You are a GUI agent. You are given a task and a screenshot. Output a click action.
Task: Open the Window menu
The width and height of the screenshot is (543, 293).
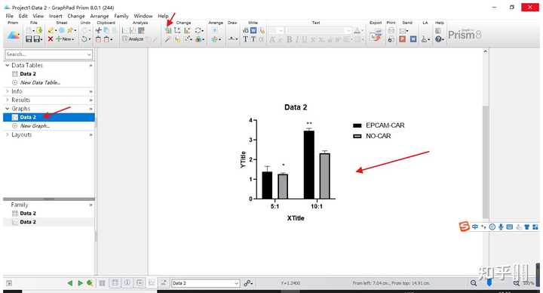[x=143, y=16]
